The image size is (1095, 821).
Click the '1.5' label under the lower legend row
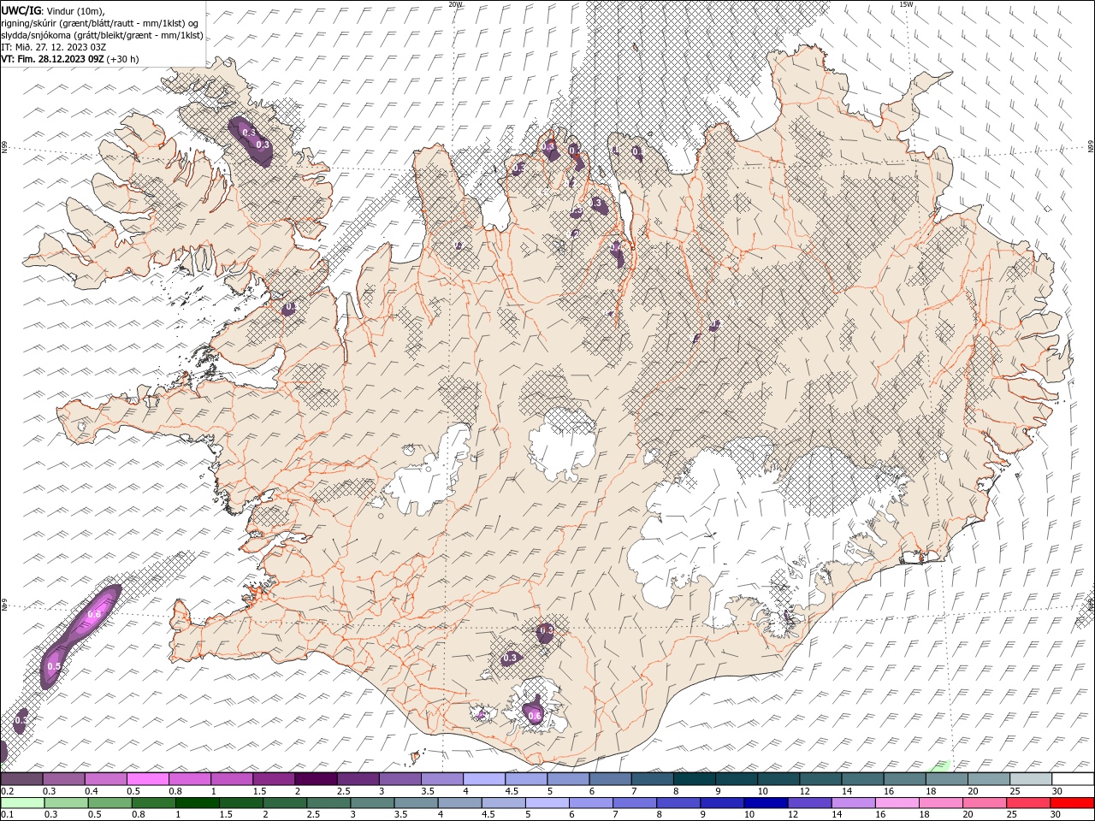pyautogui.click(x=227, y=815)
